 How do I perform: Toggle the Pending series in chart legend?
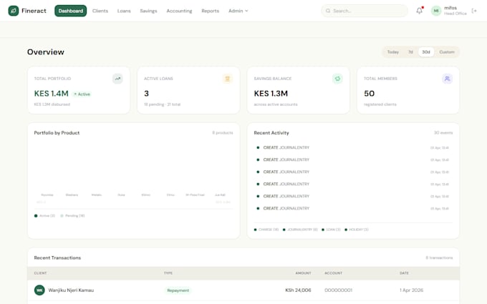(72, 216)
